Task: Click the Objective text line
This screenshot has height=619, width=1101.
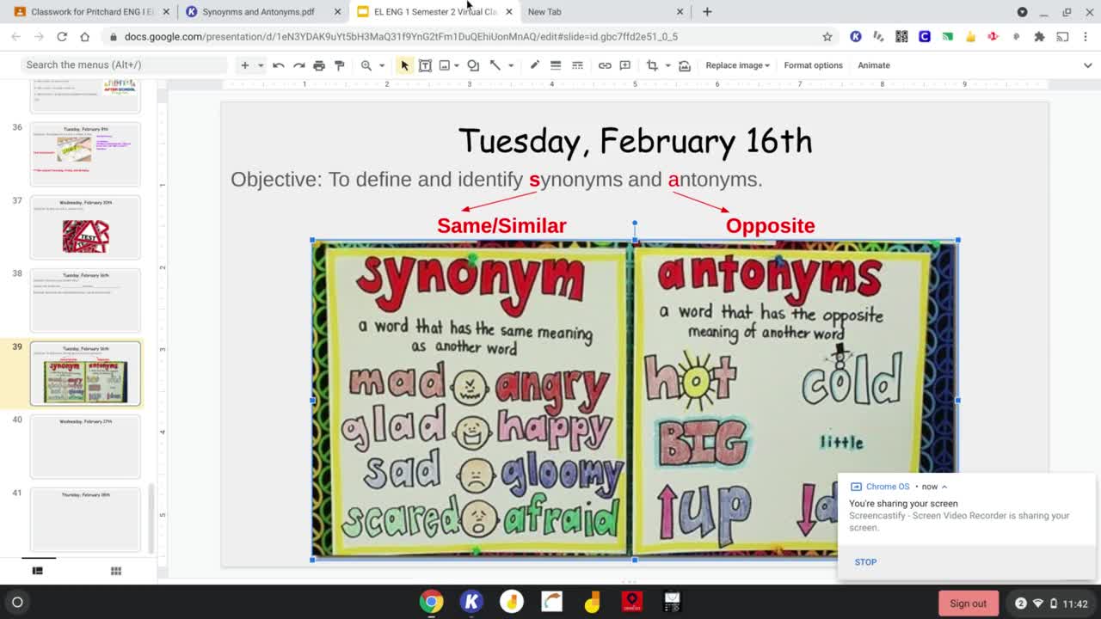Action: click(x=496, y=179)
